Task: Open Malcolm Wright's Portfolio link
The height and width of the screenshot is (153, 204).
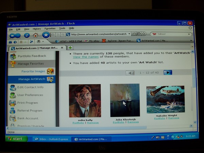Action: (160, 118)
